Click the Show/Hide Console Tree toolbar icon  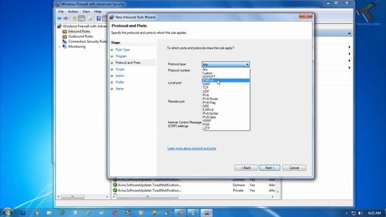tap(81, 19)
